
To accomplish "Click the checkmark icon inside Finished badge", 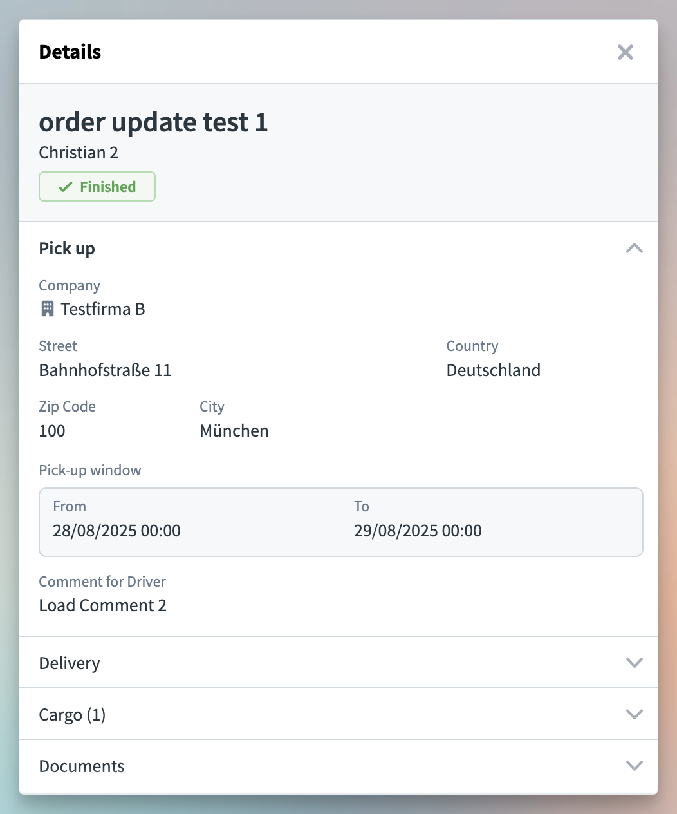I will point(64,186).
